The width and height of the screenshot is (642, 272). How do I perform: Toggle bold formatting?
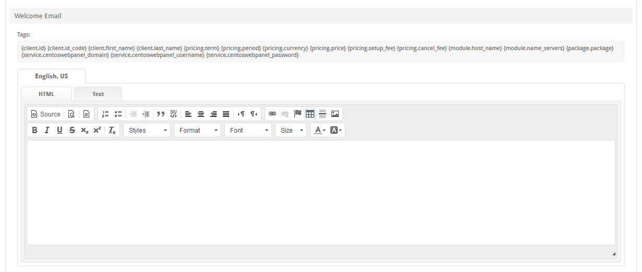point(34,131)
